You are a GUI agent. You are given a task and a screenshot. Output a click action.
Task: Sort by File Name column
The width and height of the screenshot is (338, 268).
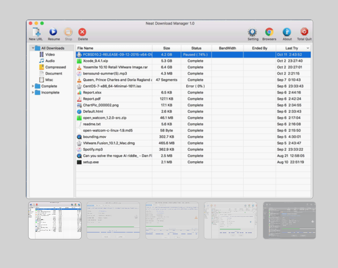pyautogui.click(x=114, y=48)
